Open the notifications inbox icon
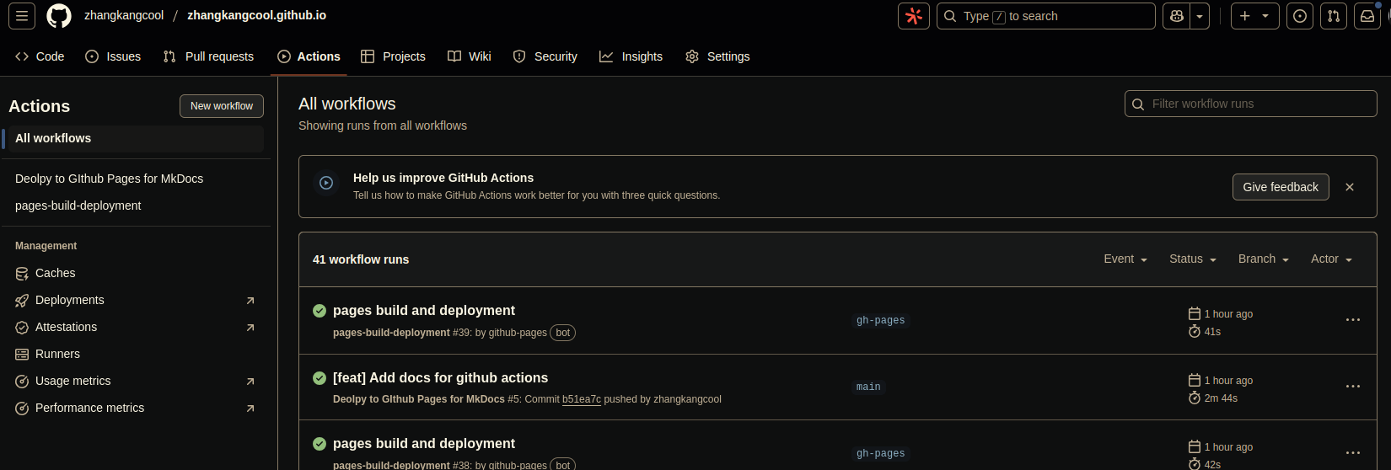1391x470 pixels. 1367,16
